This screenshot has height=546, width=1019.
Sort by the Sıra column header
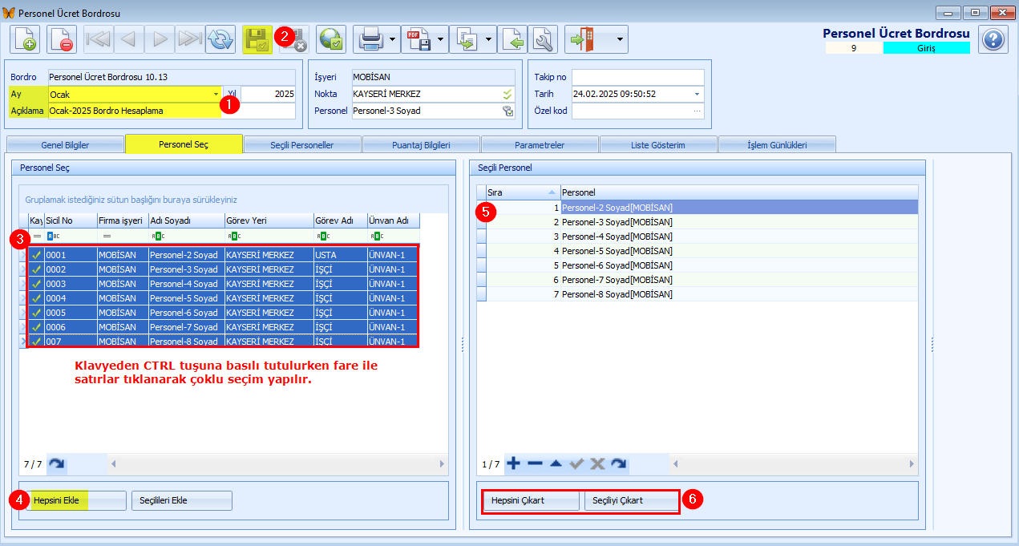point(522,192)
